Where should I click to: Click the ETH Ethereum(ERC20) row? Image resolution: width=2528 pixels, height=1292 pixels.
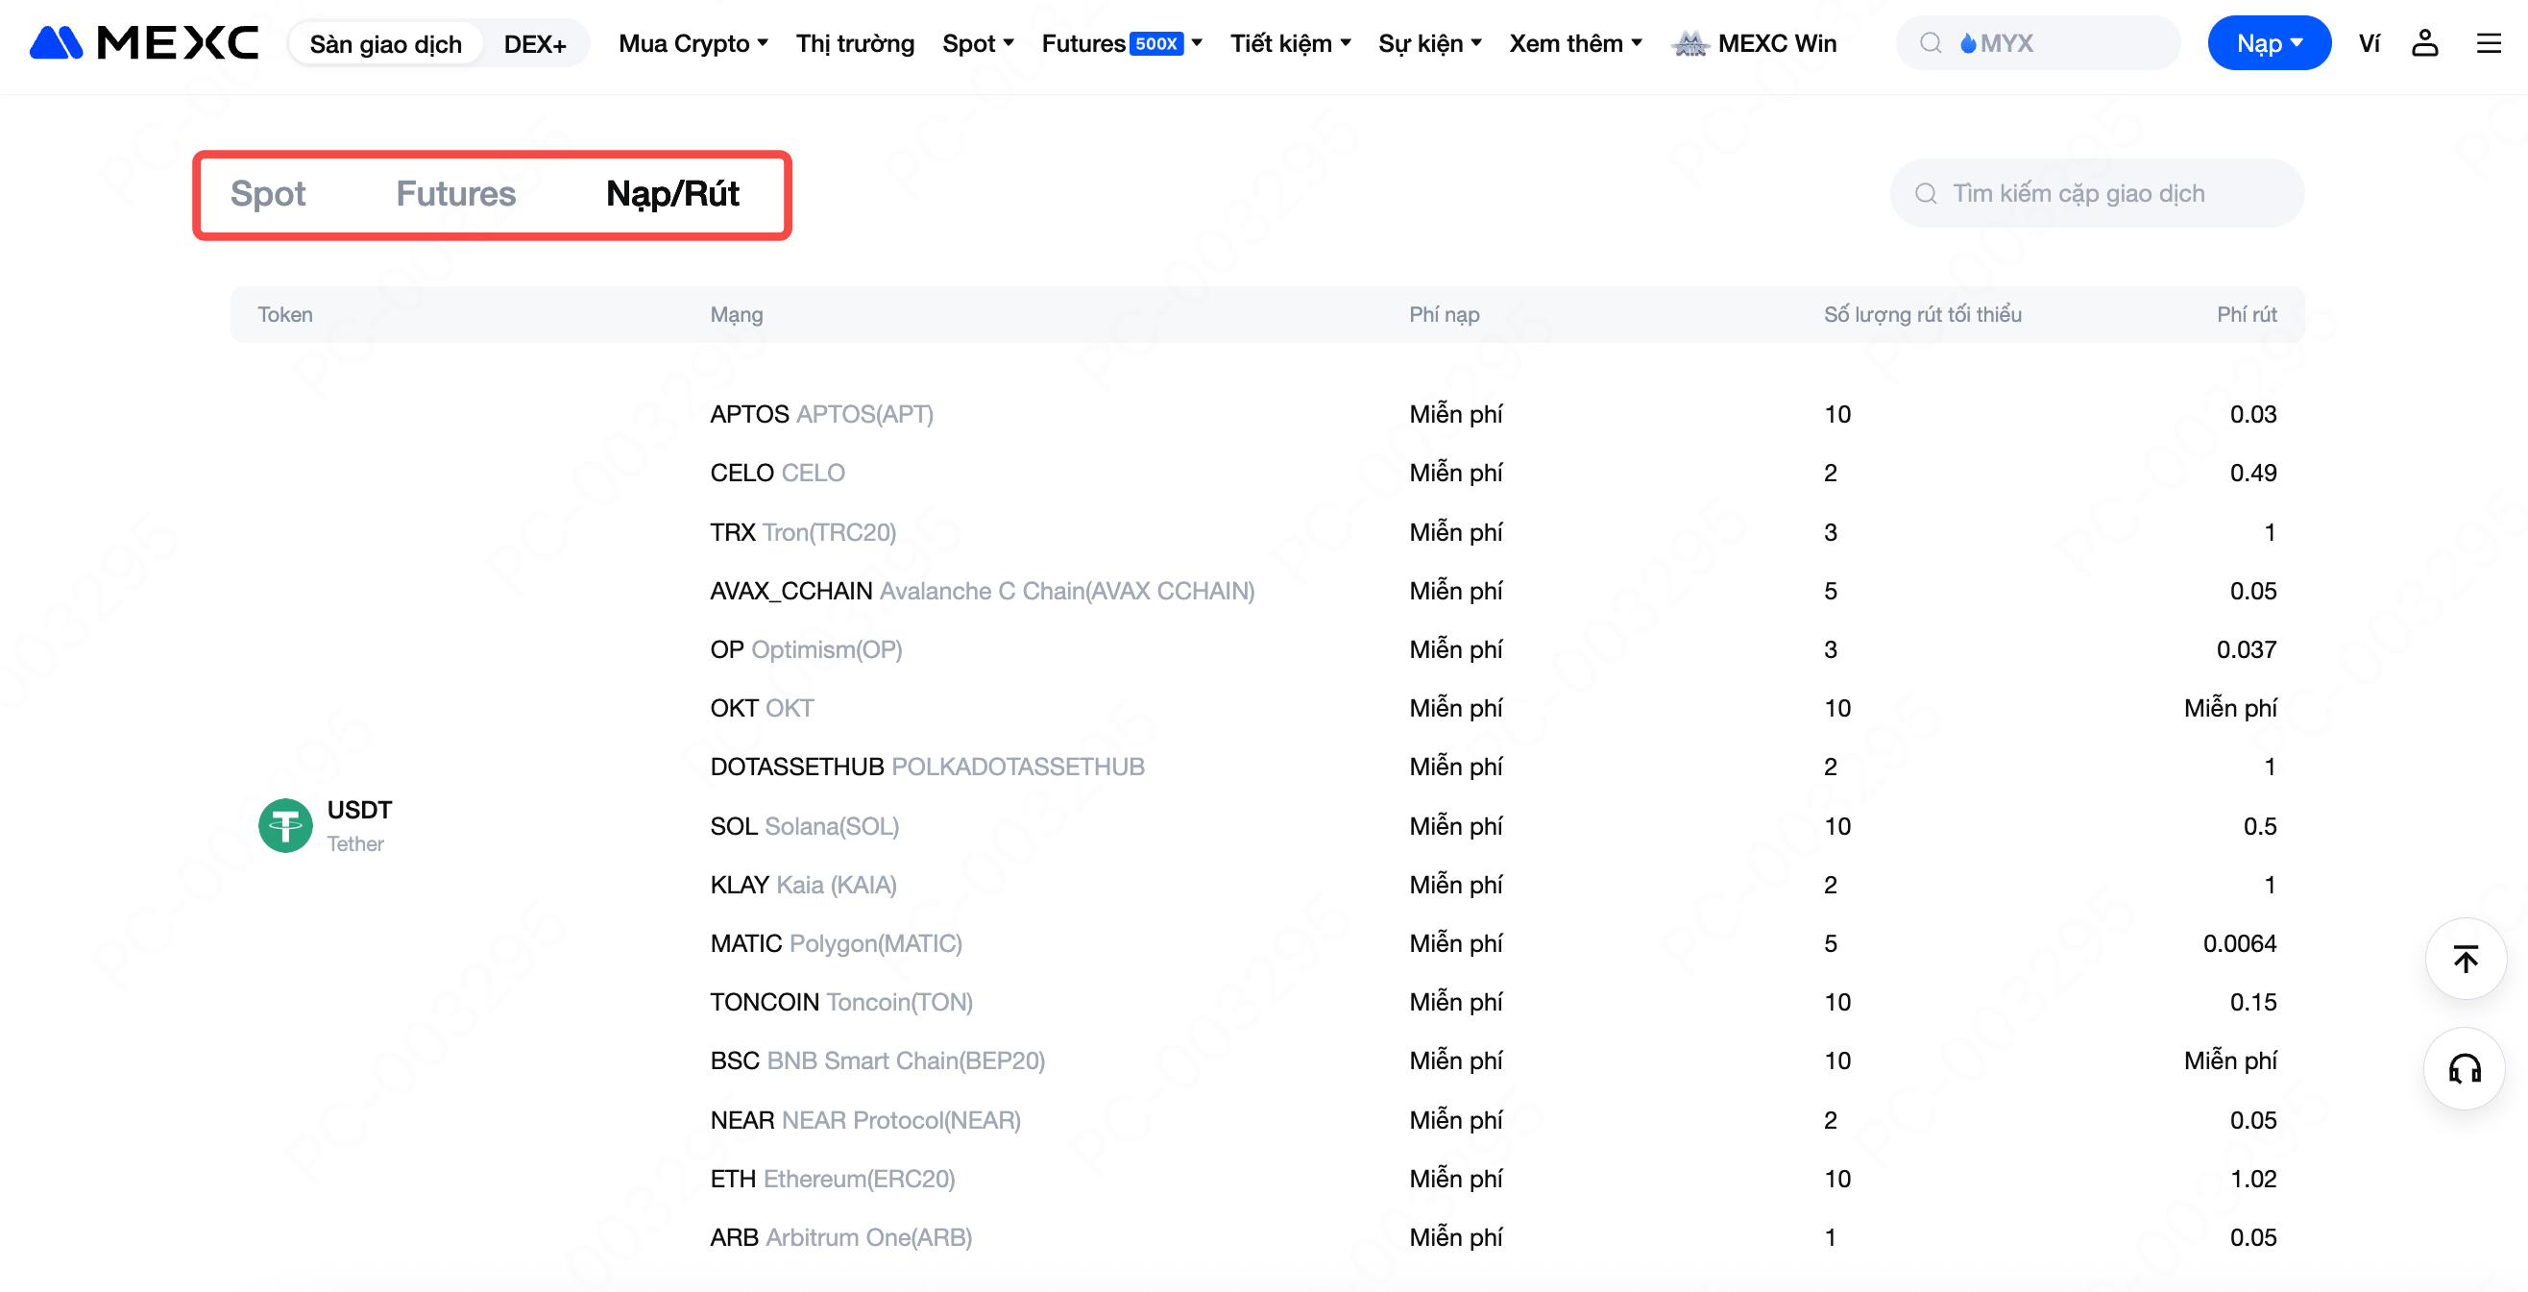(1493, 1178)
